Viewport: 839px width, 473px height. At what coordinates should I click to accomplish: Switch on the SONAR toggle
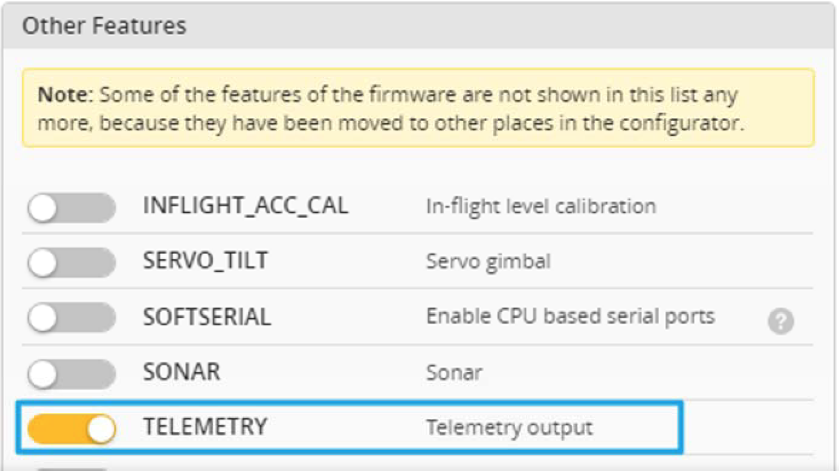[72, 374]
